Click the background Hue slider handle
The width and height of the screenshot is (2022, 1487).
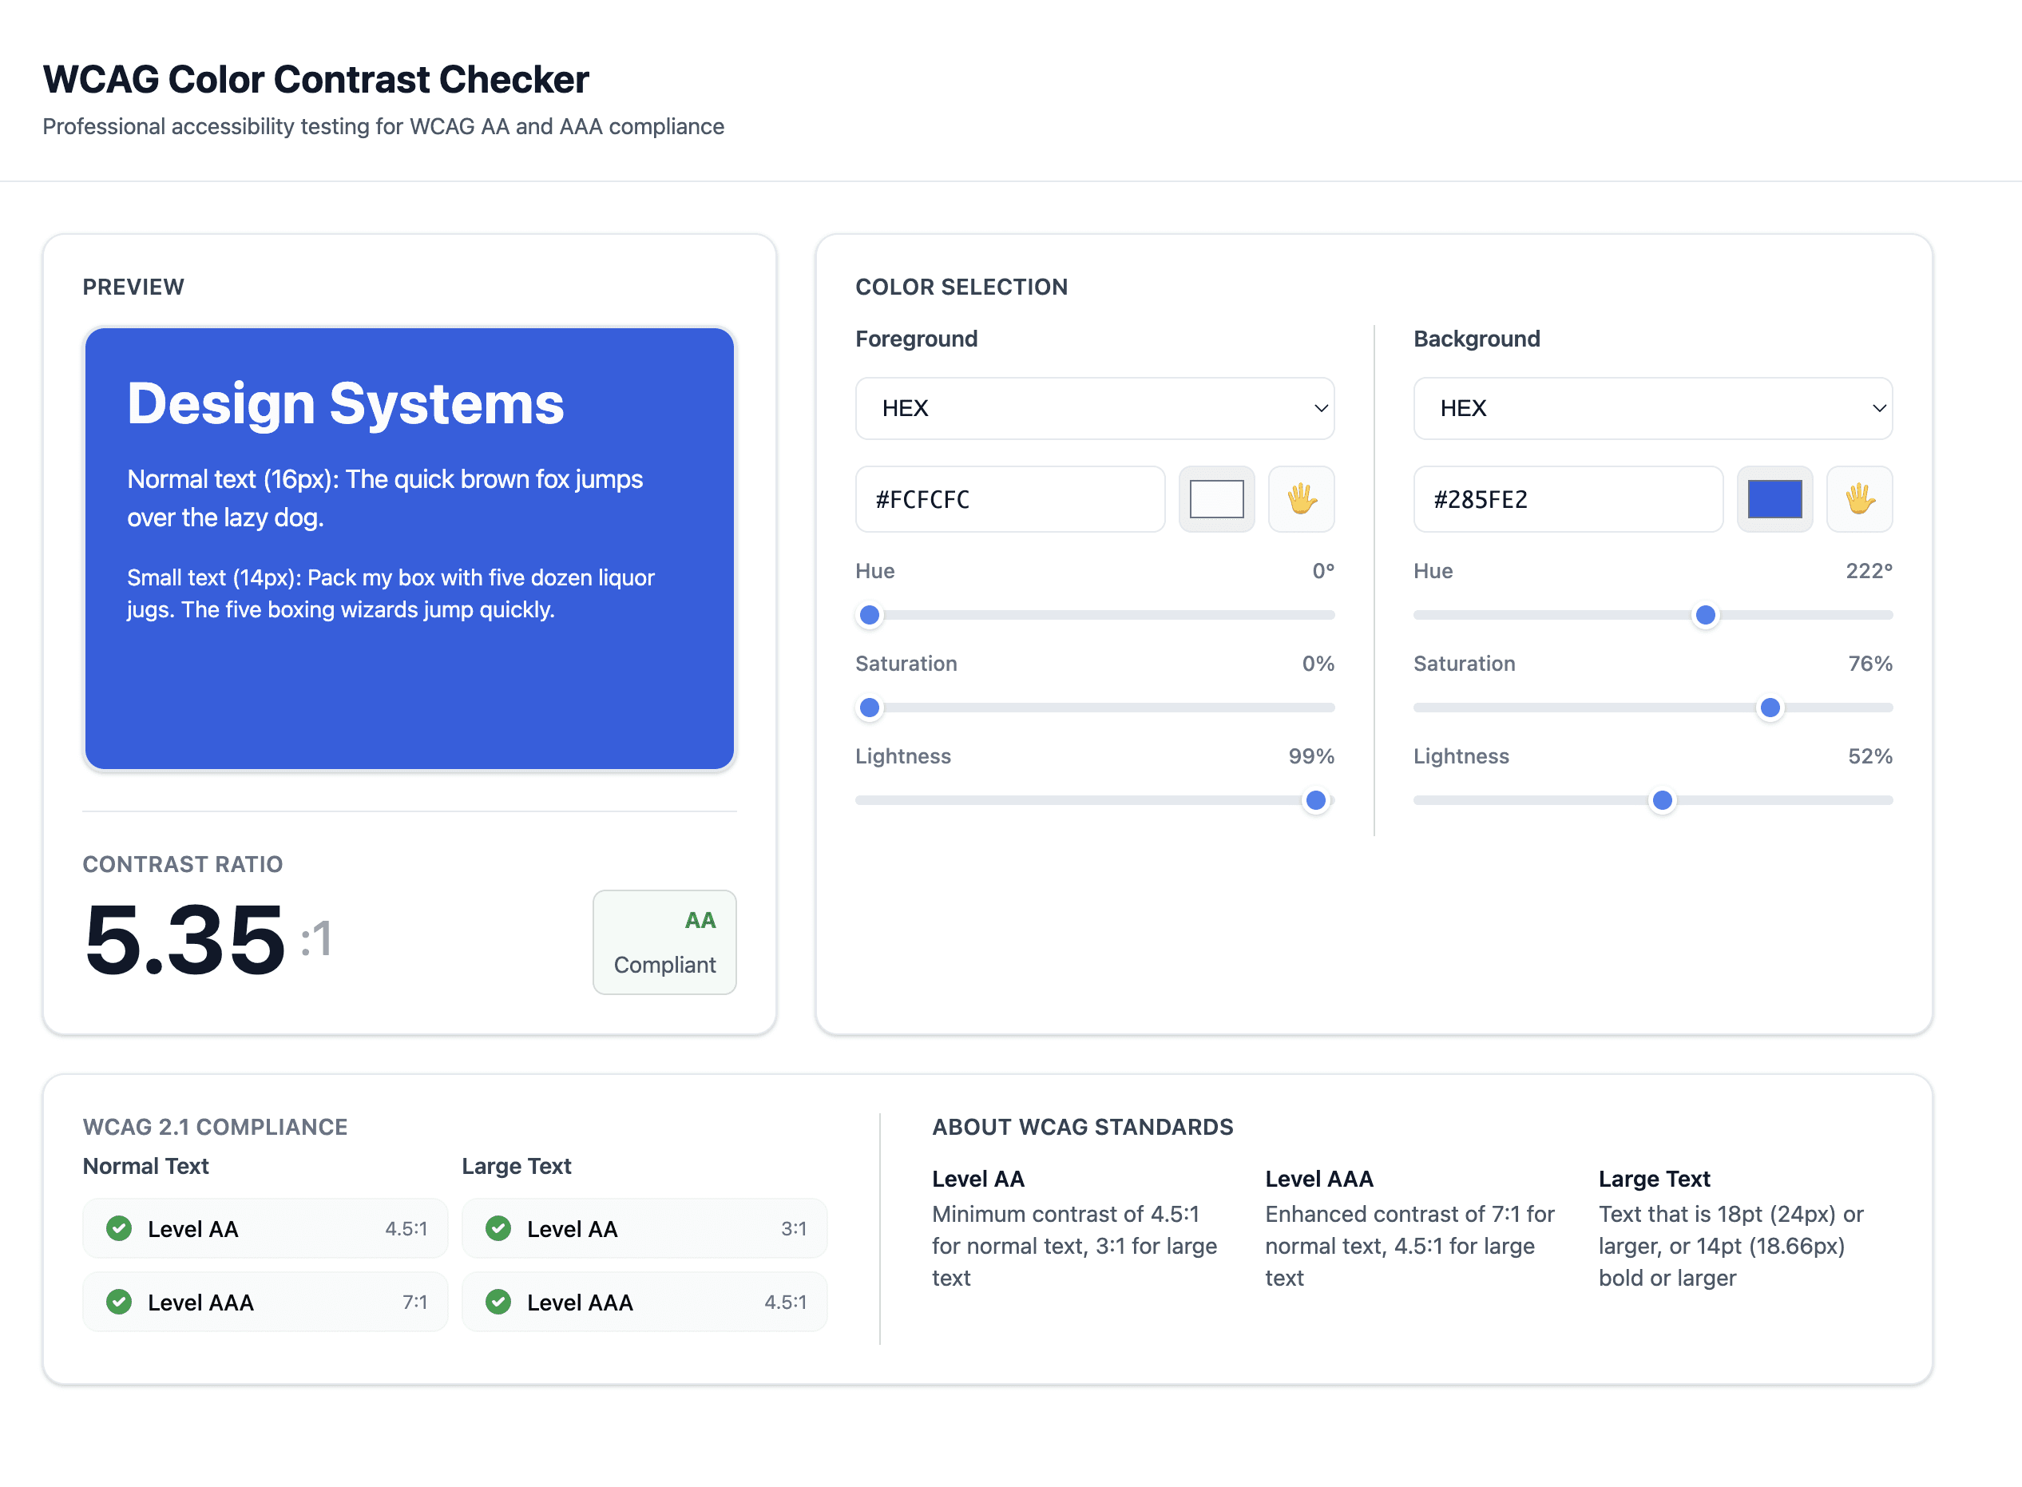(x=1704, y=615)
